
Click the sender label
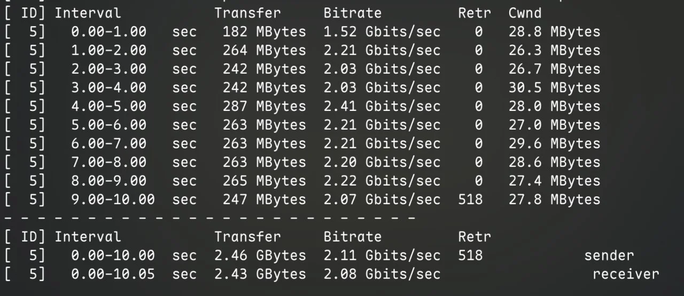point(609,255)
